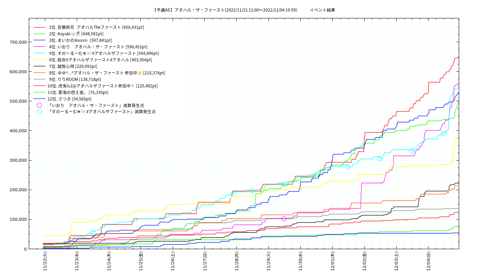Viewport: 491px width, 276px height.
Task: Select the 8位 ゆゆ legend entry
Action: coord(107,73)
